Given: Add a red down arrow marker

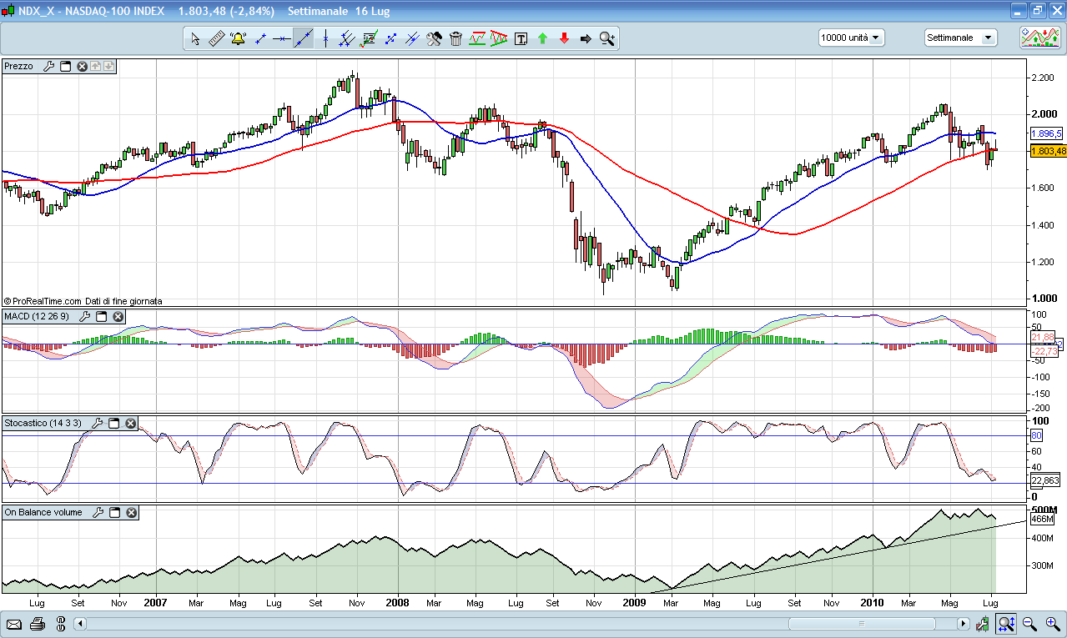Looking at the screenshot, I should click(564, 38).
